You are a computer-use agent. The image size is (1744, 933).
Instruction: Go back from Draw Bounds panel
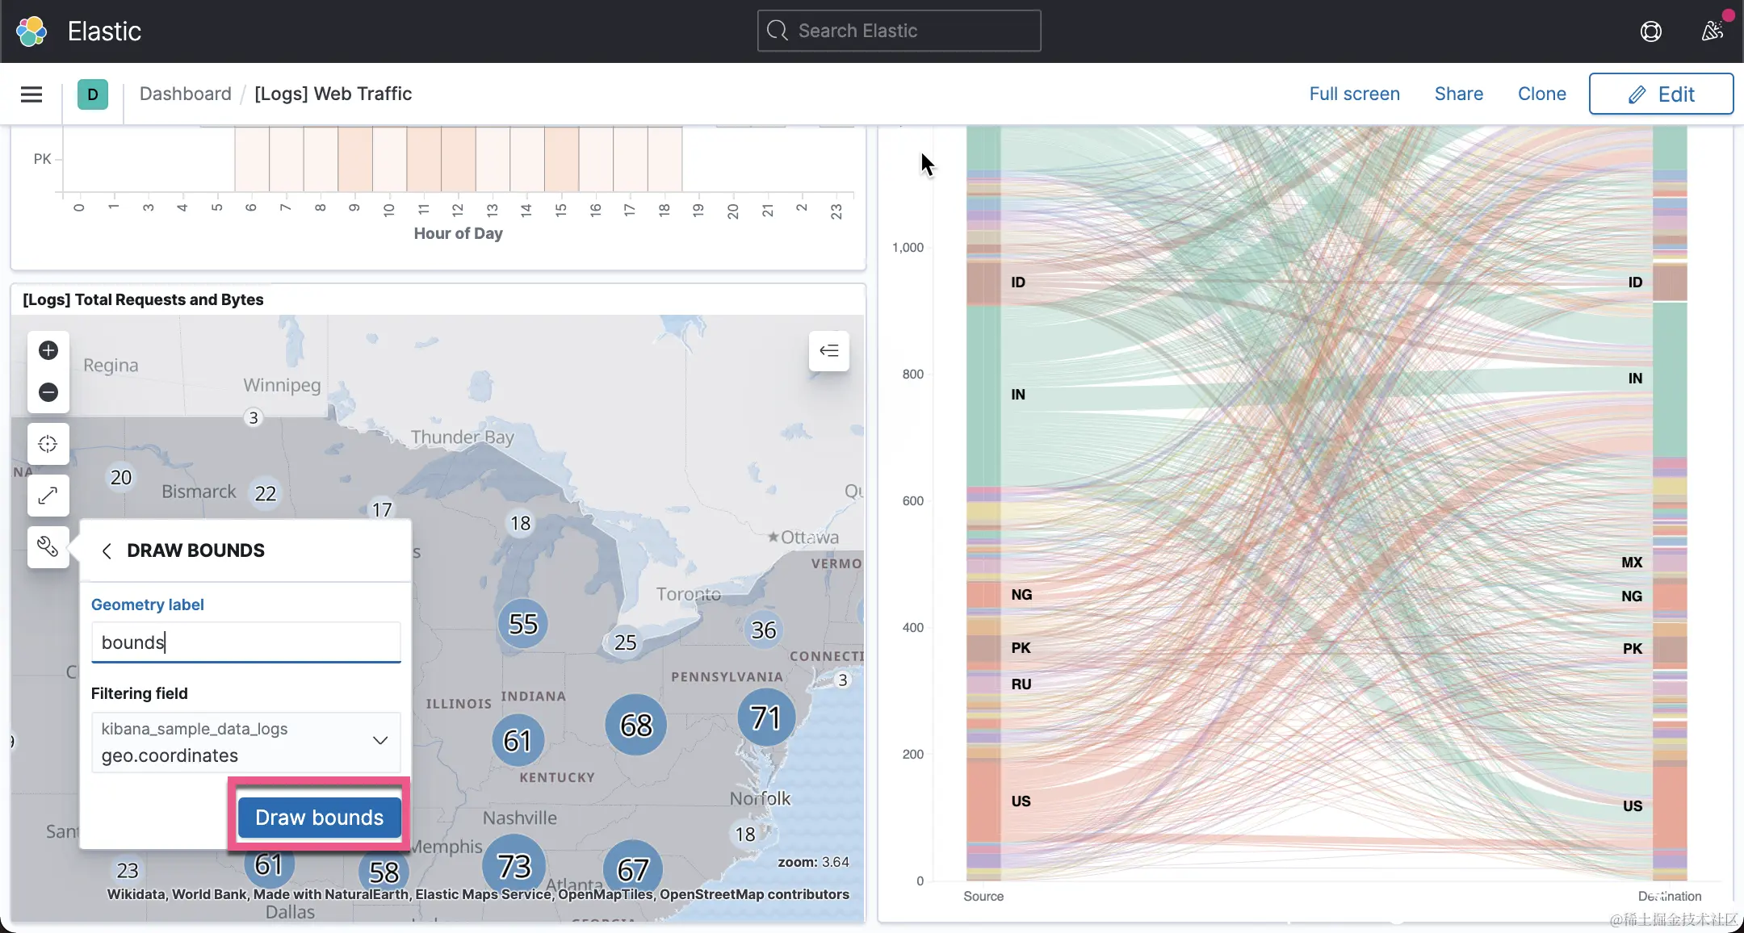point(107,550)
